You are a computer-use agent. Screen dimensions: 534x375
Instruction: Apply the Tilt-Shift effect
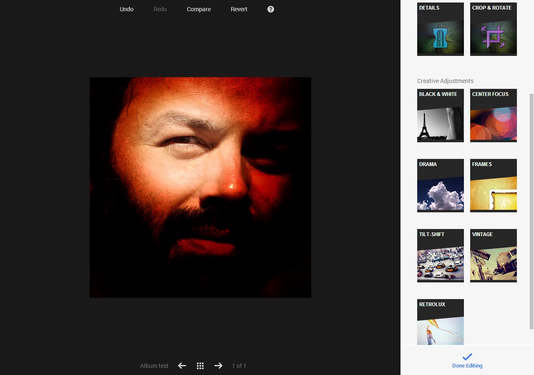point(440,256)
